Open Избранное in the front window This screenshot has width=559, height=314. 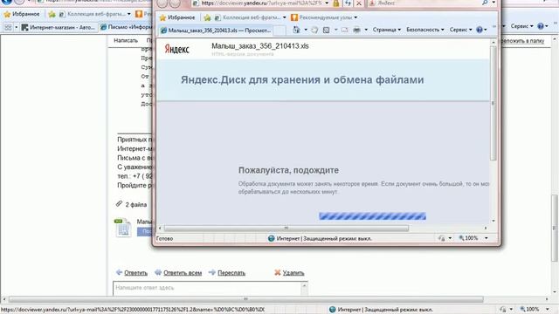[177, 17]
